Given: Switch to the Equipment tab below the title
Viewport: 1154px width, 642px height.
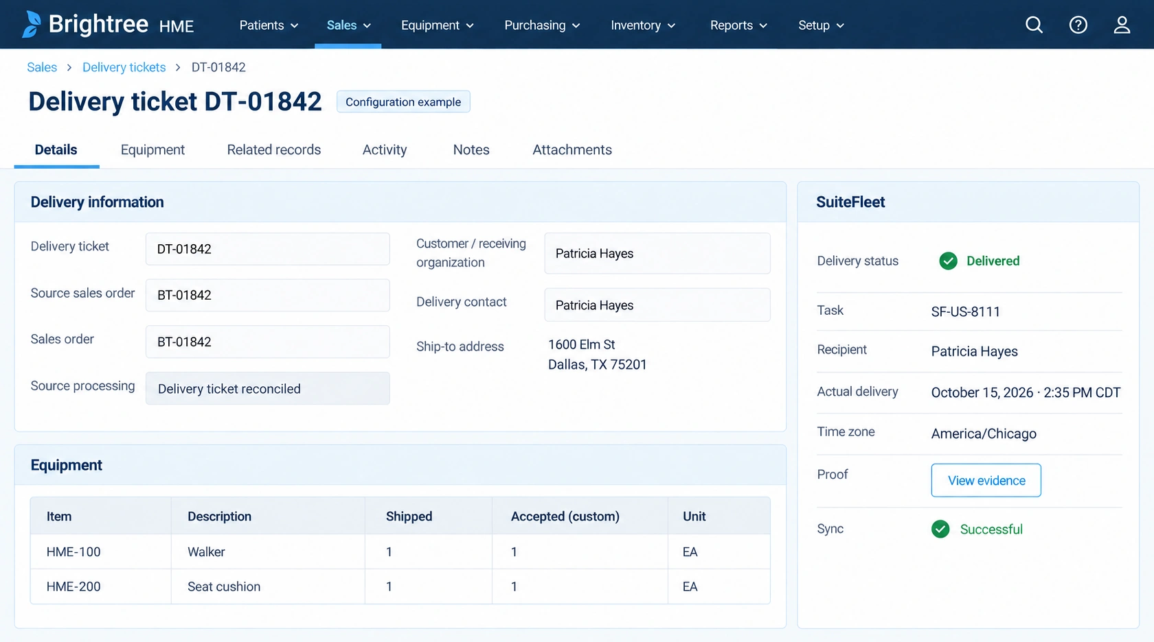Looking at the screenshot, I should tap(152, 150).
